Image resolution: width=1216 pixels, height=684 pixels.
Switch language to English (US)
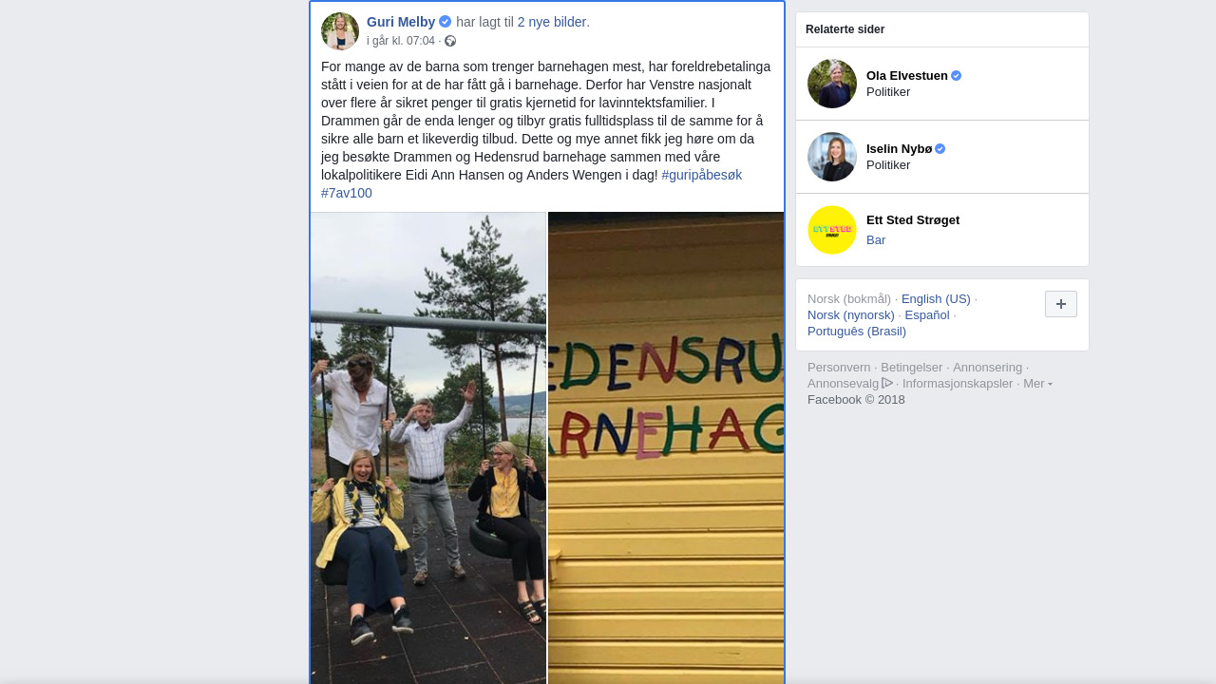pos(936,298)
